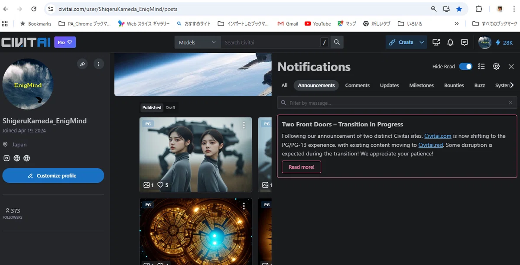Select the Updates tab

[x=389, y=85]
